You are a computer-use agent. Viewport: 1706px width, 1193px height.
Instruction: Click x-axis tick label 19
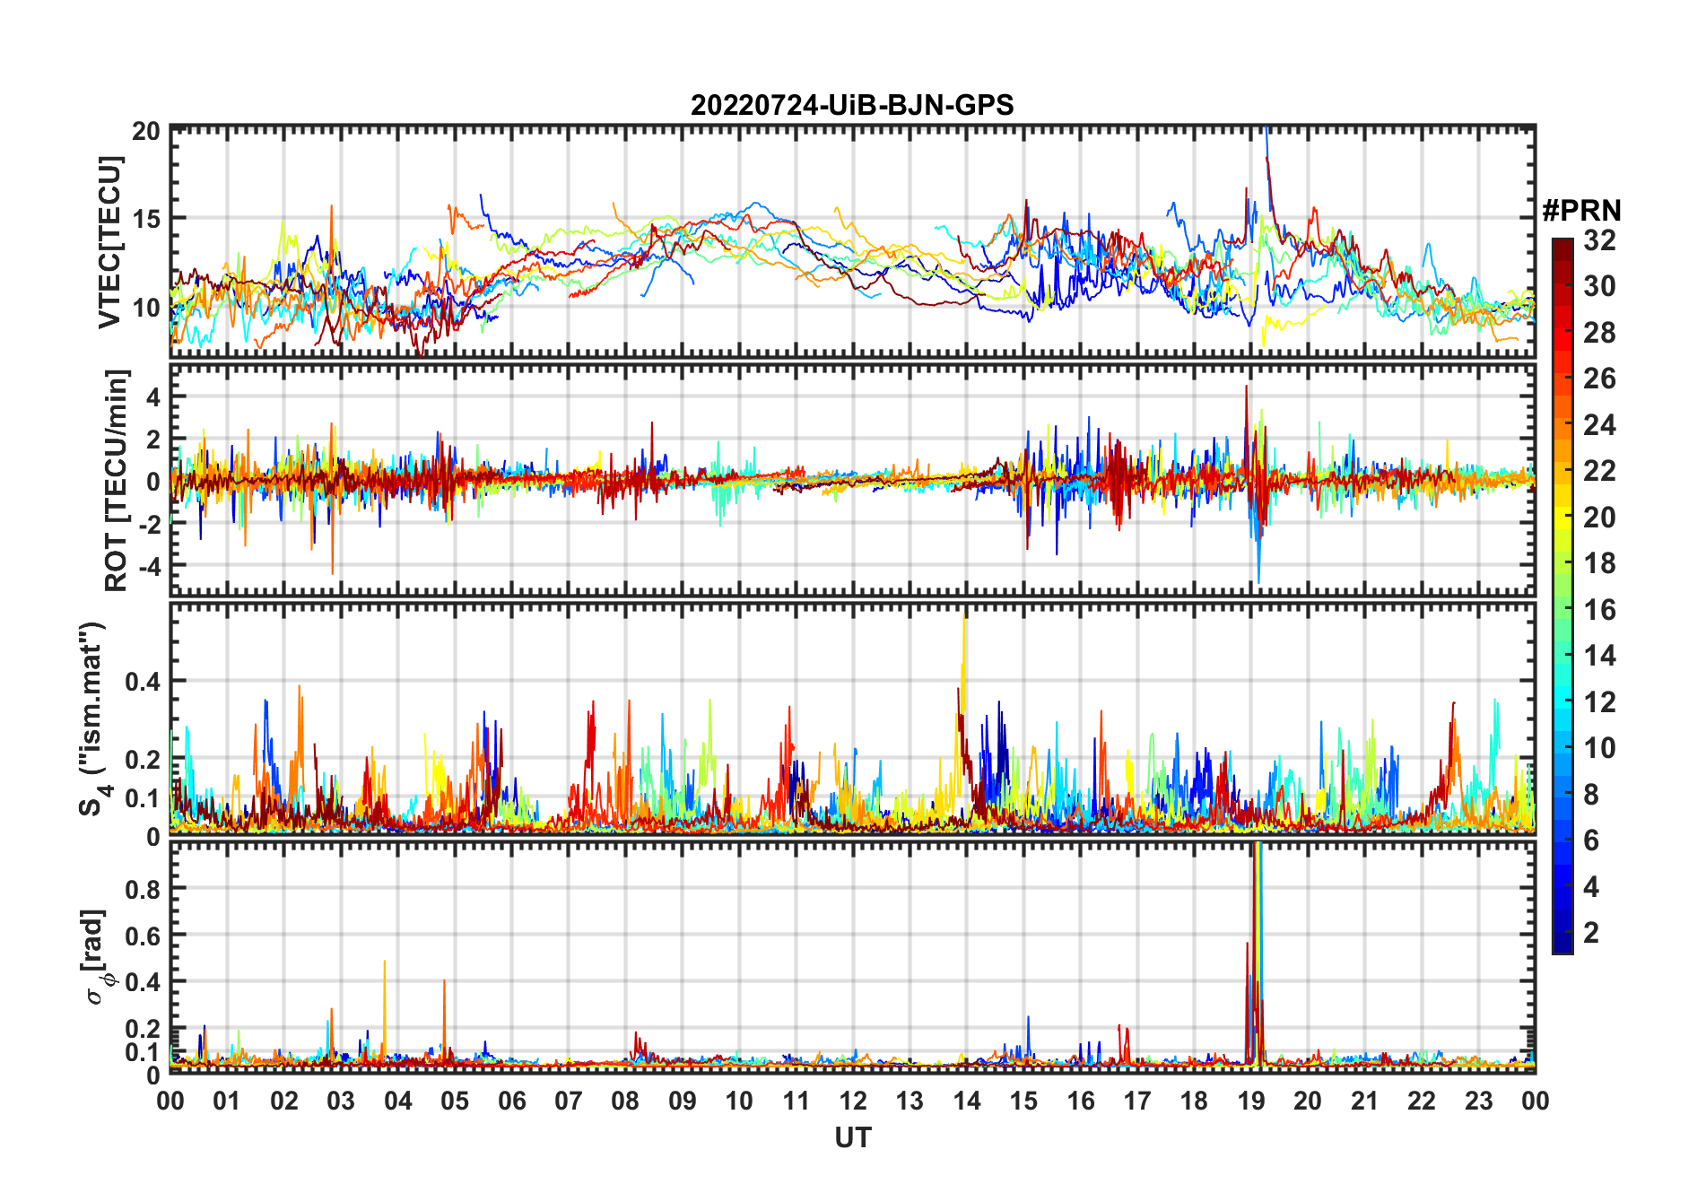[1250, 1102]
